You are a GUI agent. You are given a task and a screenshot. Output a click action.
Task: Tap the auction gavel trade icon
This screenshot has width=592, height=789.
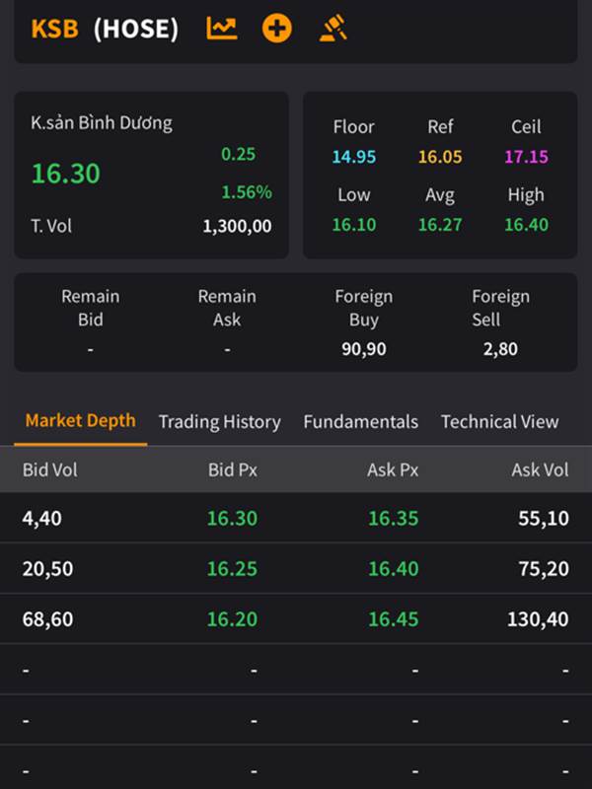pyautogui.click(x=333, y=29)
